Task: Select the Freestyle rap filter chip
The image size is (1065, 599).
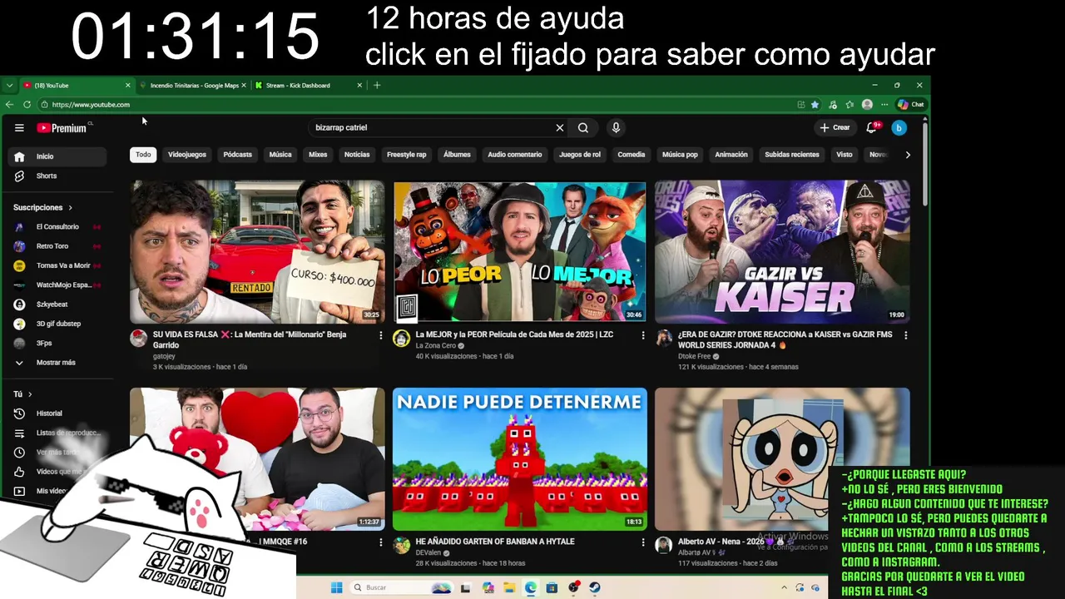Action: coord(406,155)
